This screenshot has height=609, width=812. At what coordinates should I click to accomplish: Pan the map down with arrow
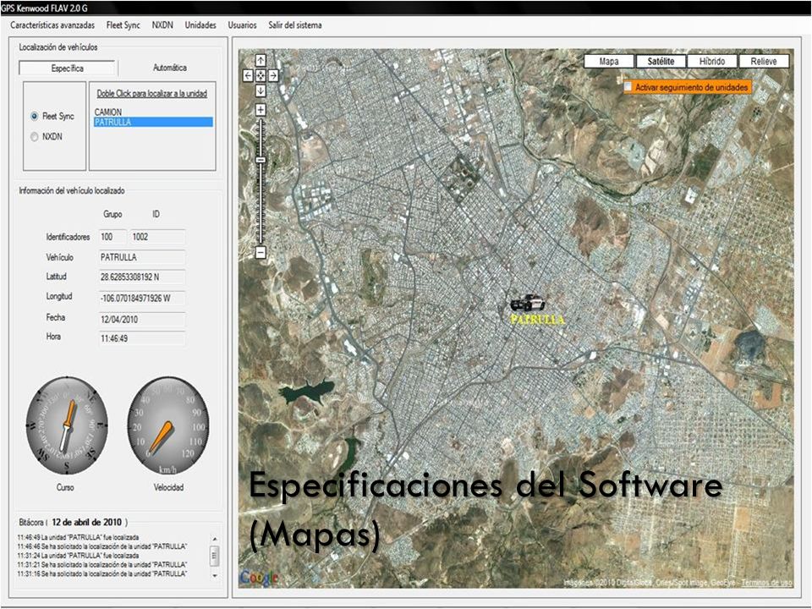coord(261,91)
